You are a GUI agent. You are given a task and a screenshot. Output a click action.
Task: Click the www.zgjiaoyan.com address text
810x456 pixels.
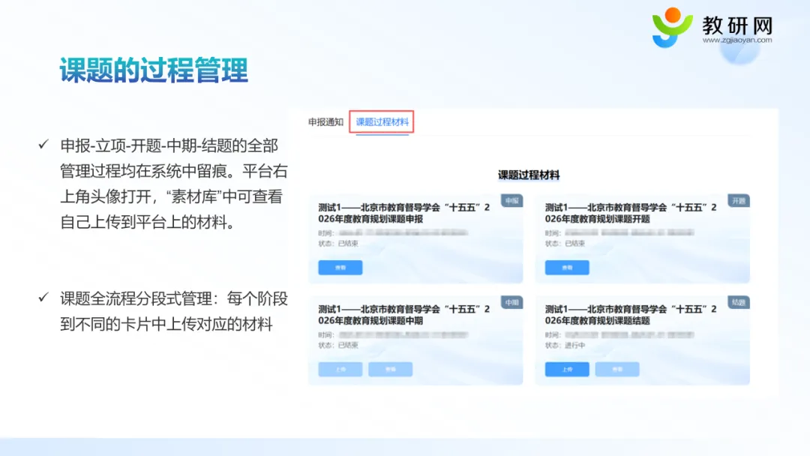(x=737, y=40)
